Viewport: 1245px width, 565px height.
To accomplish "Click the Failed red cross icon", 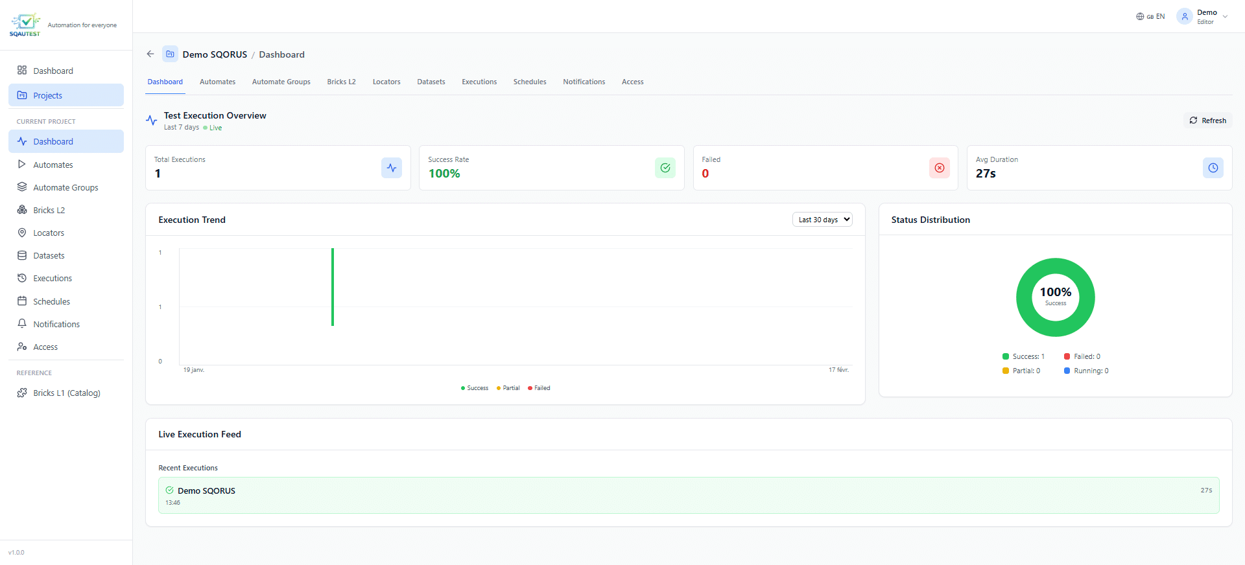I will [939, 168].
